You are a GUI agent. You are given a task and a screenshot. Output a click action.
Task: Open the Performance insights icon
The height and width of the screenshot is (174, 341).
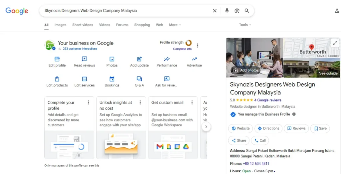point(167,59)
